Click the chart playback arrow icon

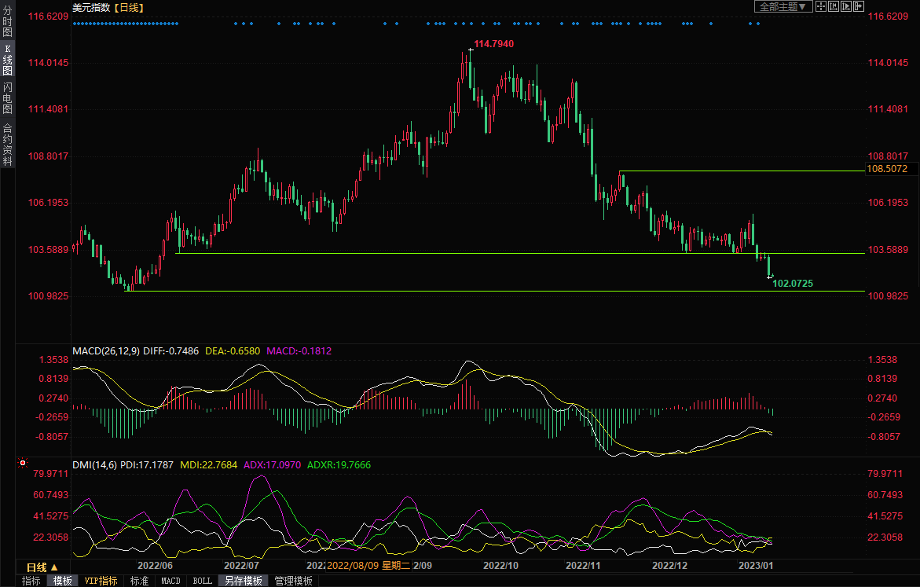pyautogui.click(x=846, y=6)
